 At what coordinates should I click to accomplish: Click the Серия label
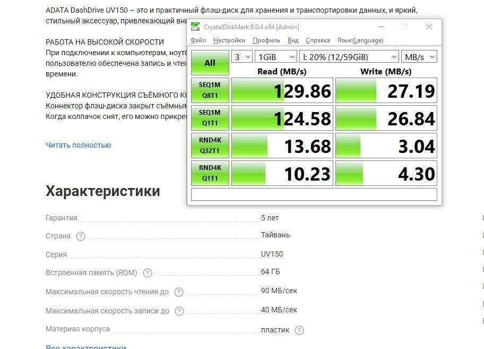[x=56, y=254]
